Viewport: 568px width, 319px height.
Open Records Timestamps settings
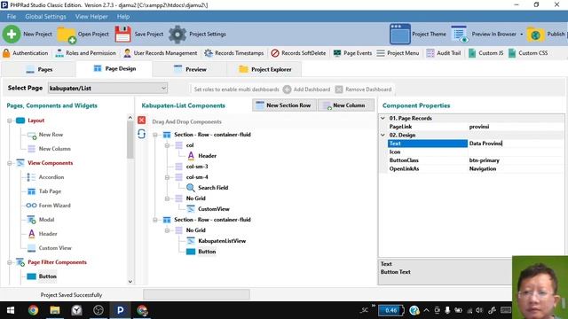click(x=234, y=53)
